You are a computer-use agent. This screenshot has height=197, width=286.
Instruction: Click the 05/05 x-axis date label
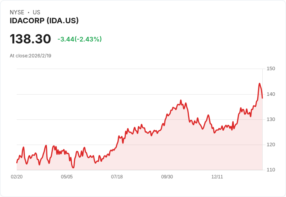click(x=67, y=176)
